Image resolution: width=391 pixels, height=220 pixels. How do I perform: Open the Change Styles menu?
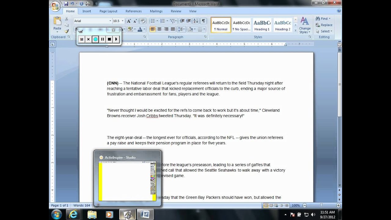305,25
